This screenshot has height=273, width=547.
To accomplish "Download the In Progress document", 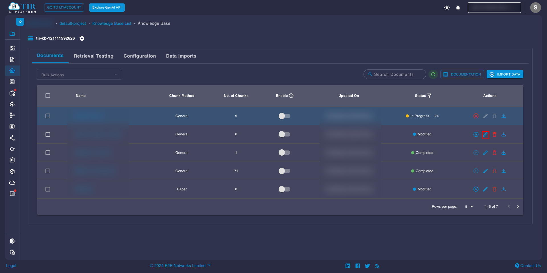I will click(x=503, y=116).
